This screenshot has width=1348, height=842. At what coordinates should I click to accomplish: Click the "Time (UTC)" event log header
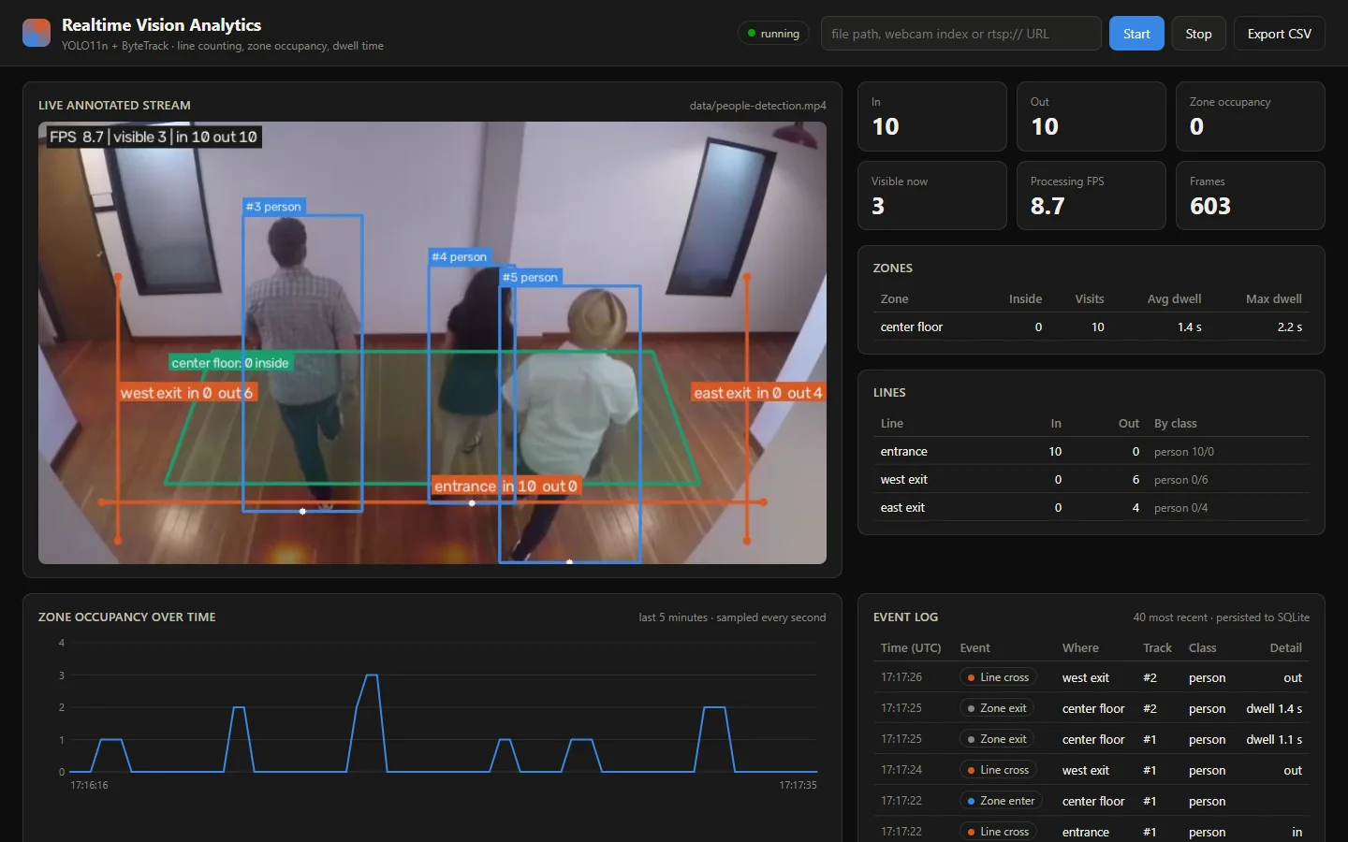coord(911,648)
